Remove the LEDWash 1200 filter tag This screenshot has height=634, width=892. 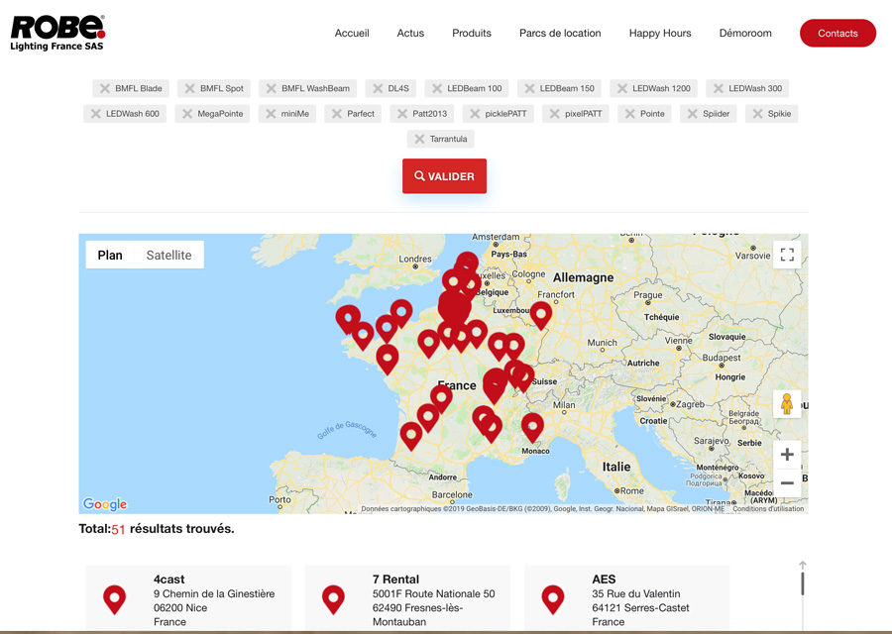point(622,89)
